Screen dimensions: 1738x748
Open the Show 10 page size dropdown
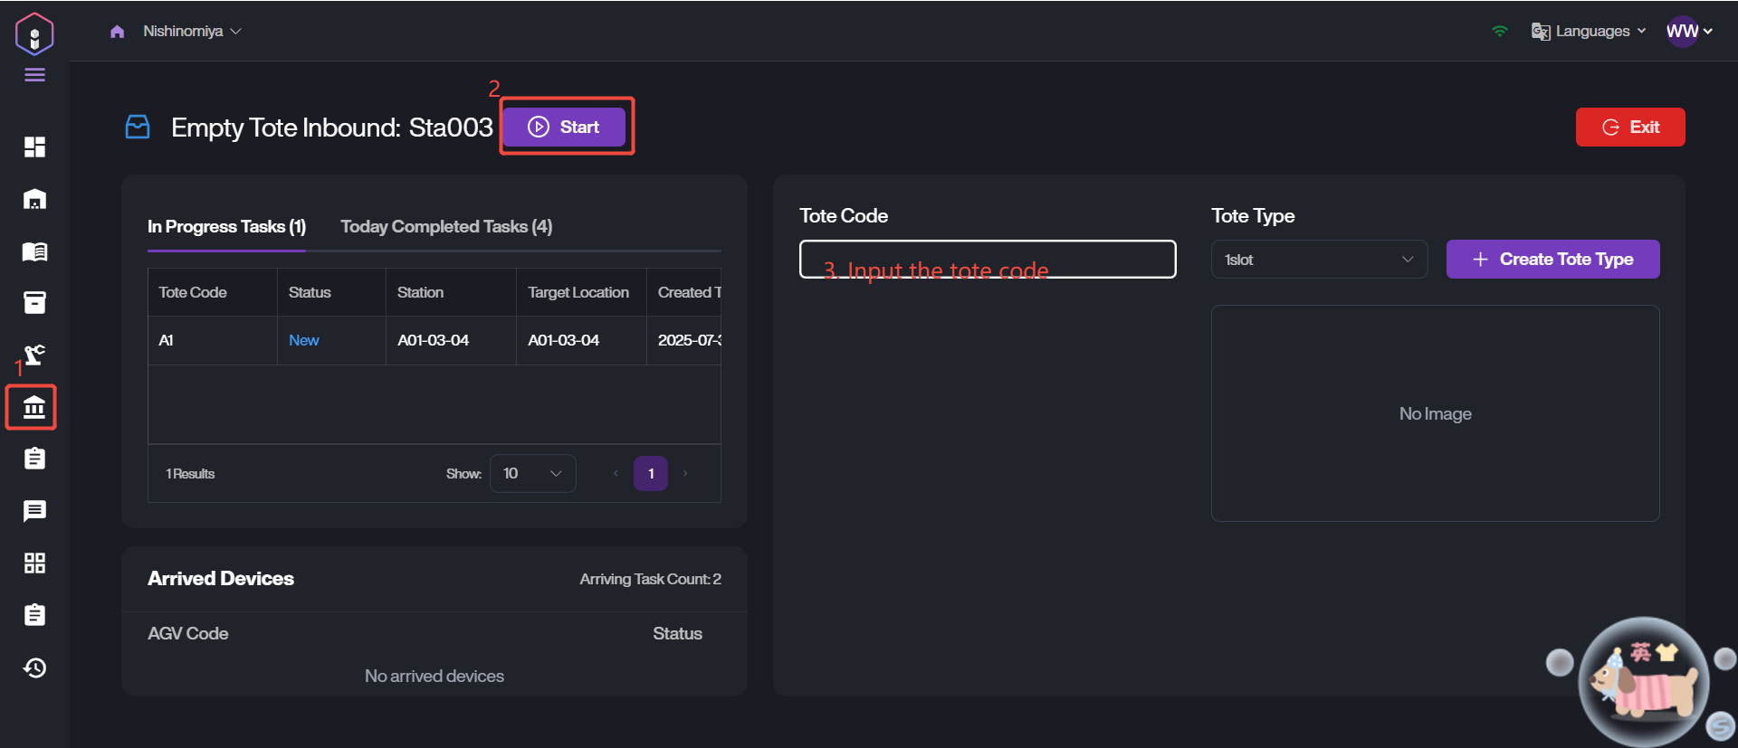532,474
